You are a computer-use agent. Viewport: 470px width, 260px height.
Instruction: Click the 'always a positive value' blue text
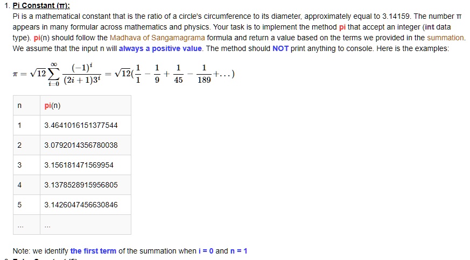pos(160,48)
